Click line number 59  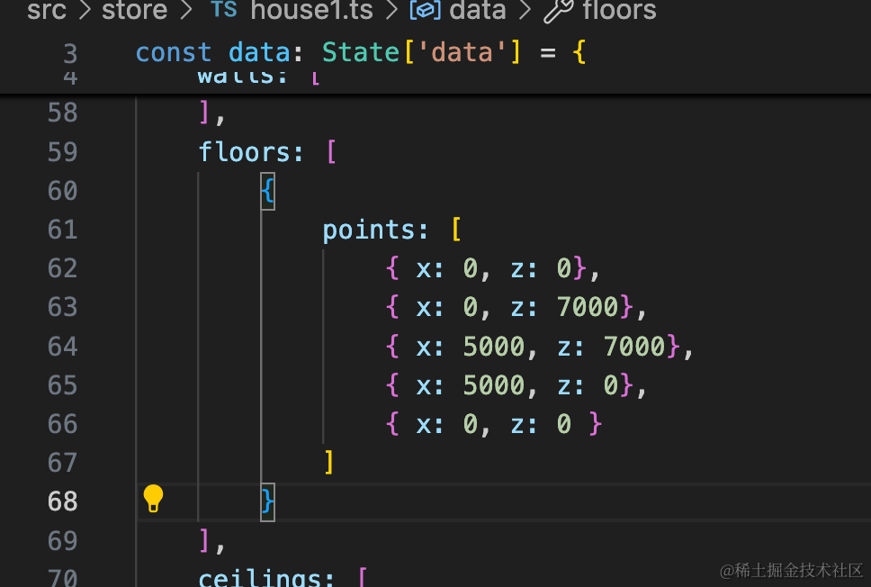point(62,152)
